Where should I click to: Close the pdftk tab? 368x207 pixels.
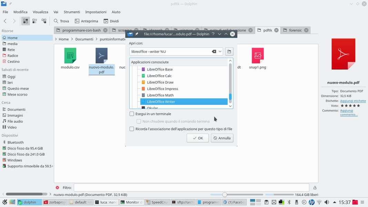click(277, 30)
